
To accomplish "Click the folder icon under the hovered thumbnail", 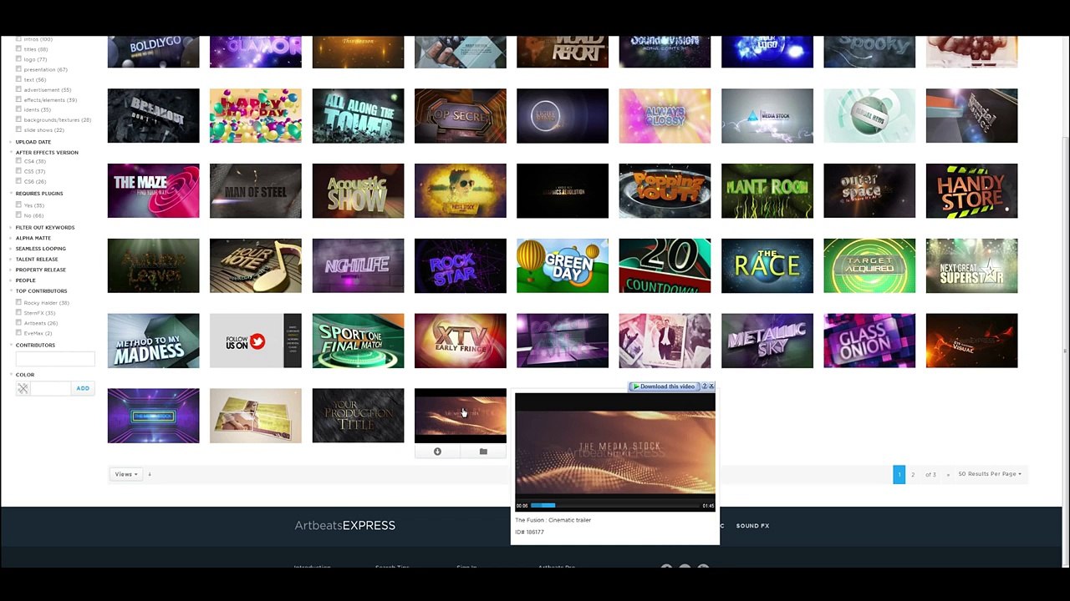I will click(483, 452).
